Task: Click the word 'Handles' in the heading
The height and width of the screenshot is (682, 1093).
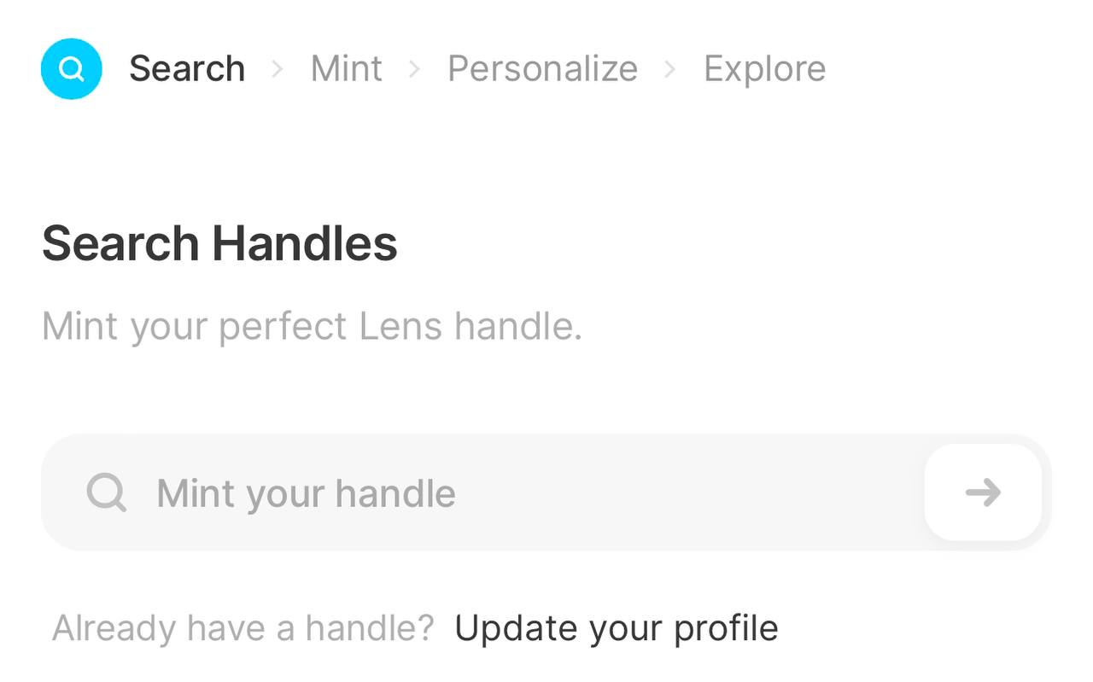Action: tap(305, 243)
